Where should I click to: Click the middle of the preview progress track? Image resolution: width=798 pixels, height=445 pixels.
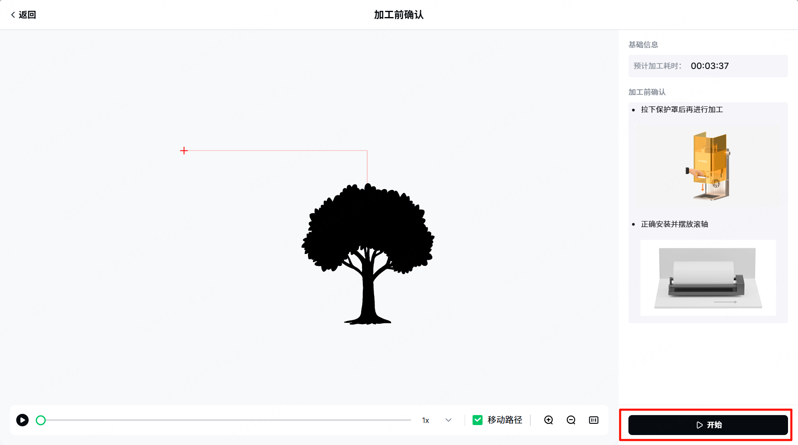(x=227, y=420)
